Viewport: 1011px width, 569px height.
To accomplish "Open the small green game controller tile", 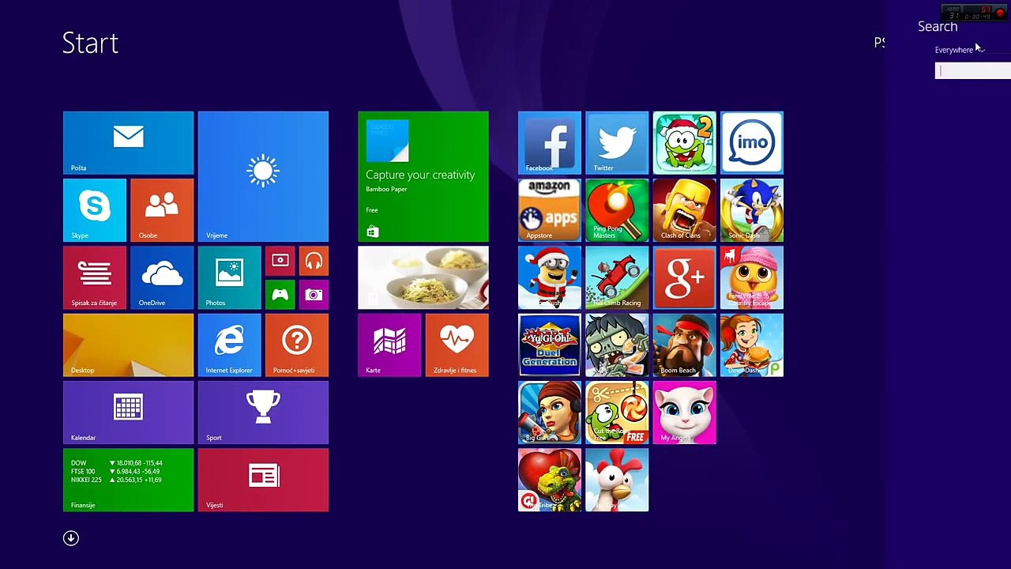I will tap(280, 294).
